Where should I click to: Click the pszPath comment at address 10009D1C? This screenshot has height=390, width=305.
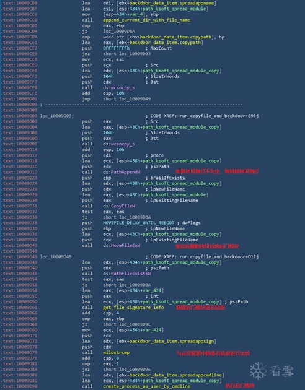pyautogui.click(x=159, y=167)
